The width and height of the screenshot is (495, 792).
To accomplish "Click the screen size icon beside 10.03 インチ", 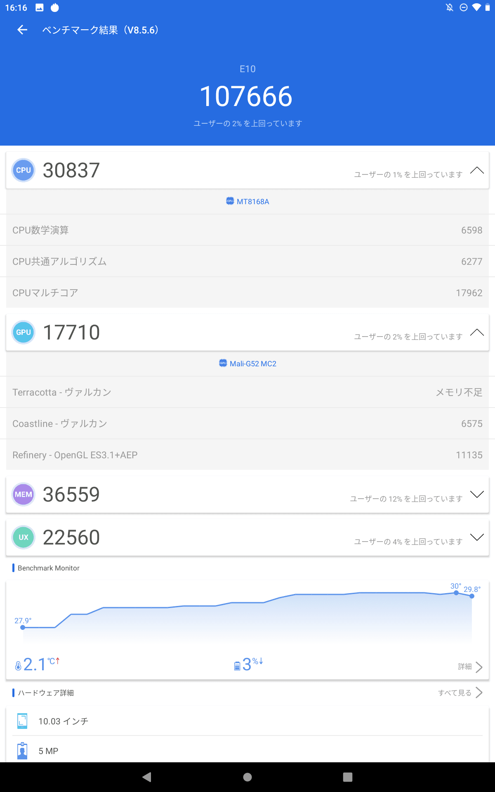I will 22,721.
